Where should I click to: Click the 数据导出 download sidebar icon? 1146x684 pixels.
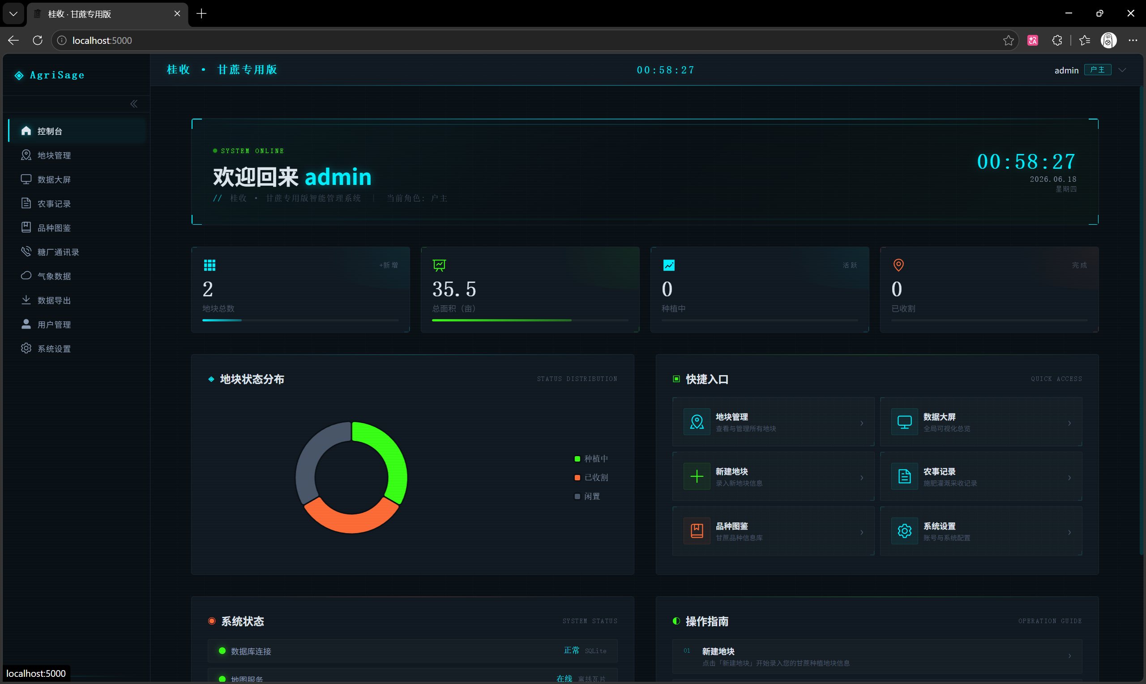(26, 300)
